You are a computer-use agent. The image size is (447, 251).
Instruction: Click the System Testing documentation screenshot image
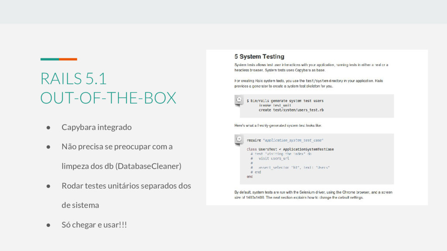(317, 128)
